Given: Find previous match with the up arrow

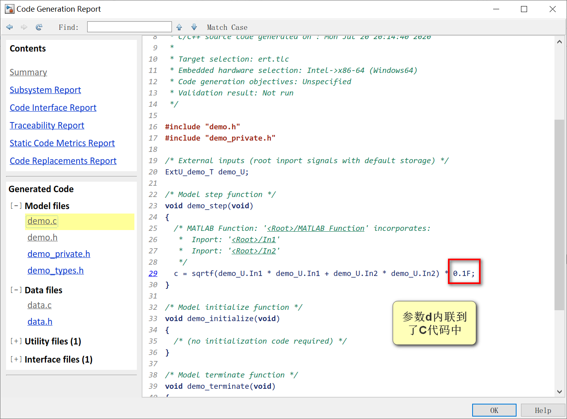Looking at the screenshot, I should [x=179, y=27].
